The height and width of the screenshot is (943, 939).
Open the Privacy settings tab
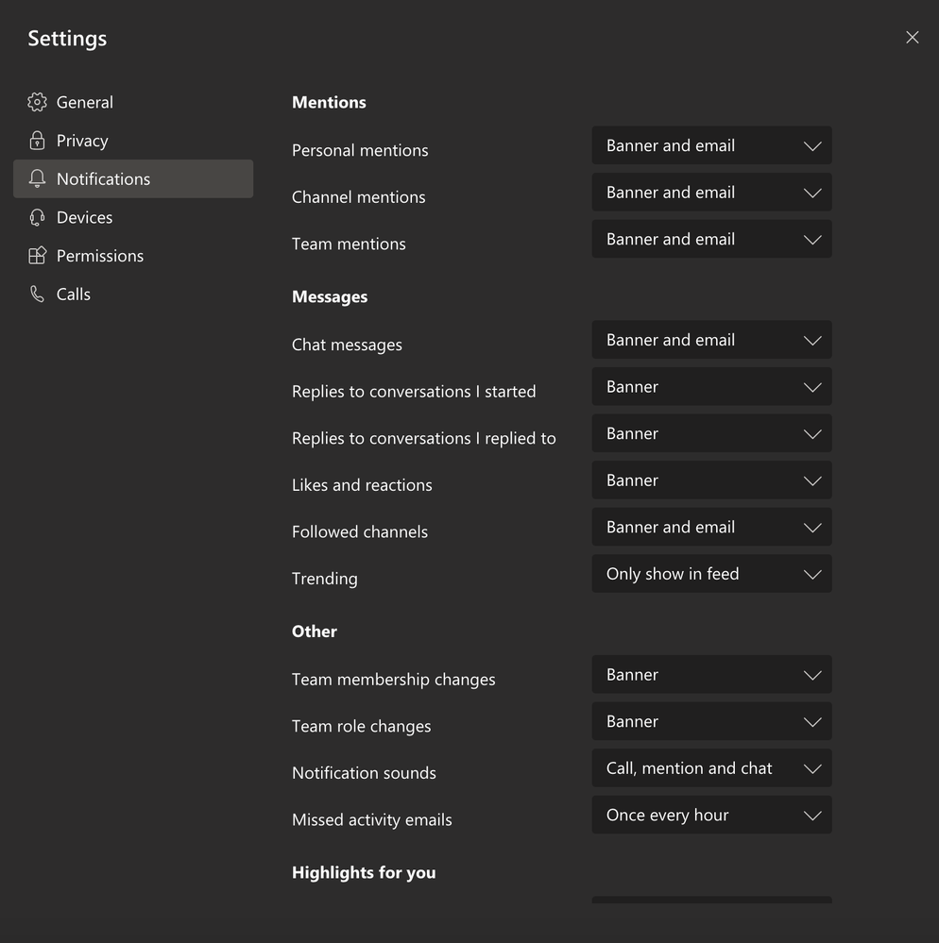(82, 141)
